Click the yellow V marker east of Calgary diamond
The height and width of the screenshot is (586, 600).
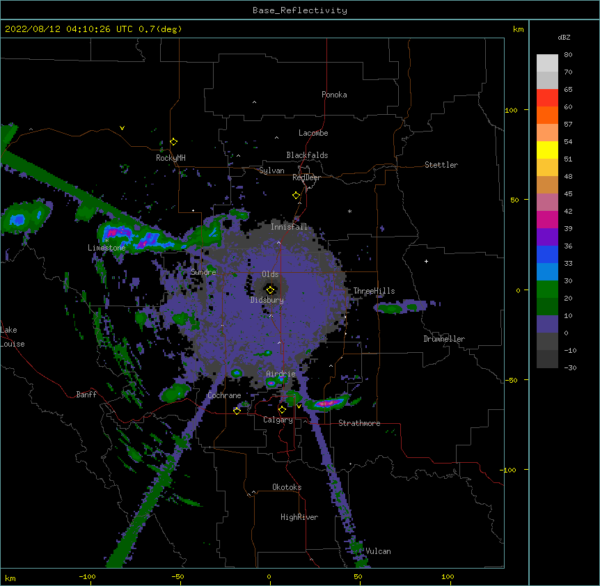299,406
